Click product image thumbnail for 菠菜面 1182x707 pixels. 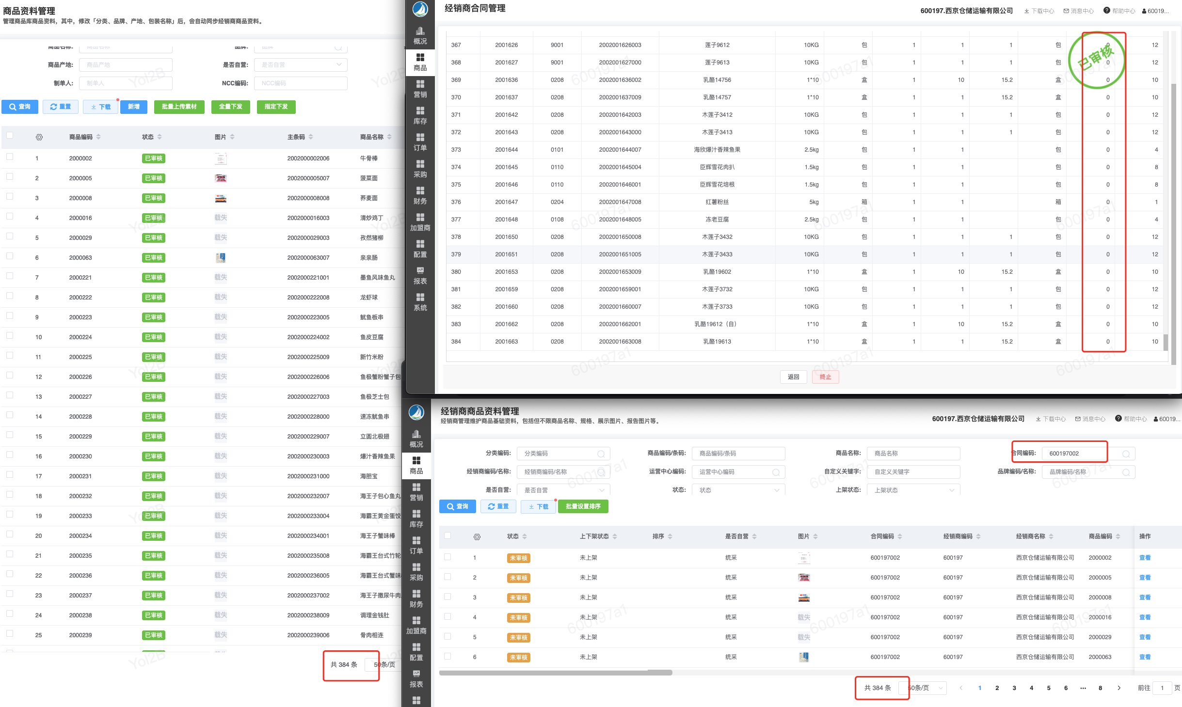(x=221, y=178)
